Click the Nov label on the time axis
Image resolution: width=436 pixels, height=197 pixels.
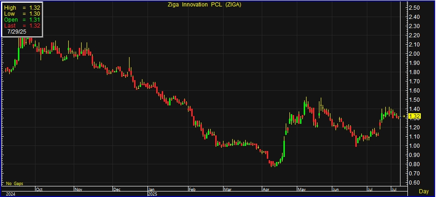coord(78,190)
